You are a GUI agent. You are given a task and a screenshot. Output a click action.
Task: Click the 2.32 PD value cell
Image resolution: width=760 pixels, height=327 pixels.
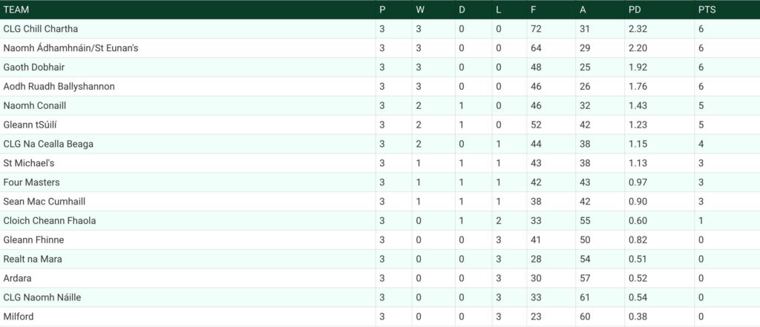[x=638, y=29]
